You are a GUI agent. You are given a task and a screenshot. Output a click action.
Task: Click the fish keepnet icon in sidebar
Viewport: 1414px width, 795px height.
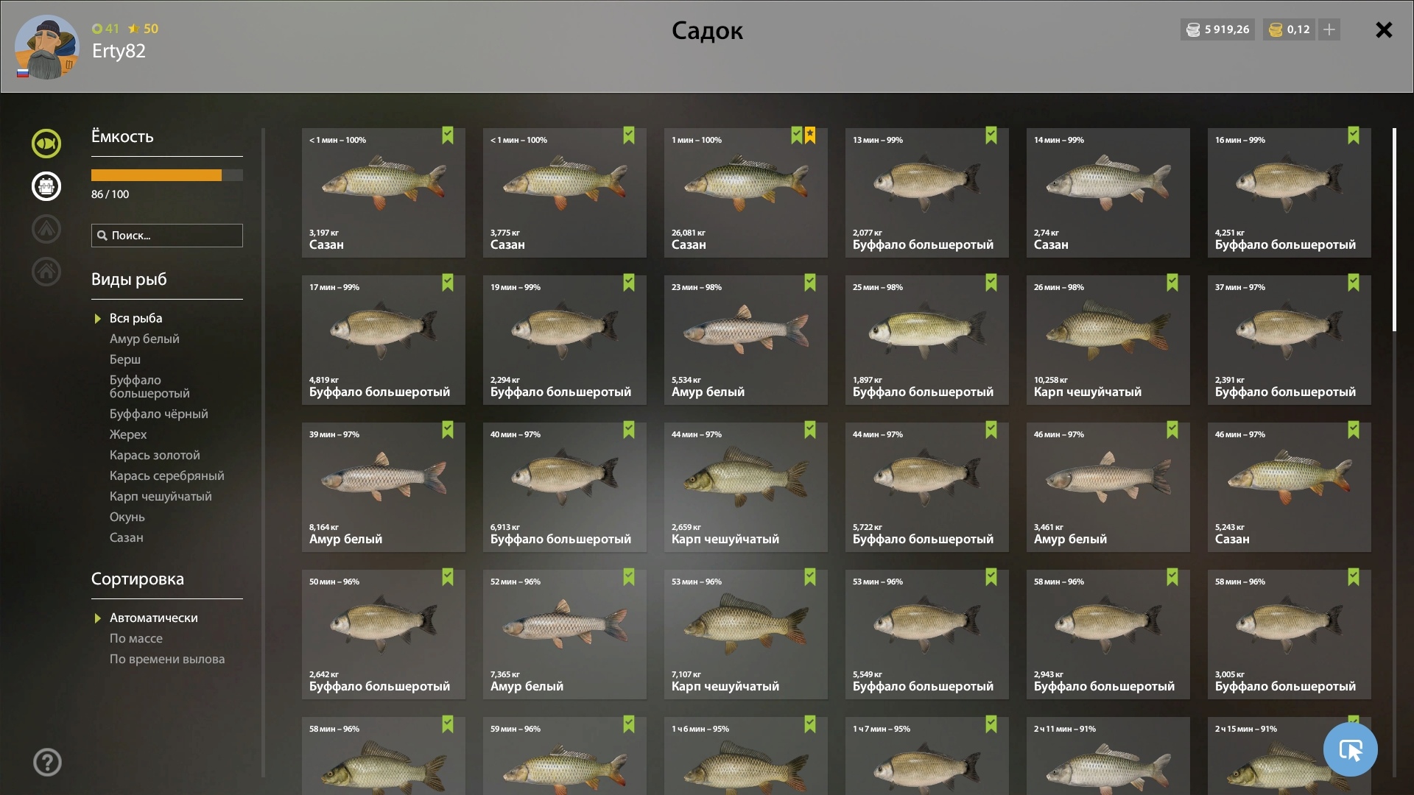point(46,144)
